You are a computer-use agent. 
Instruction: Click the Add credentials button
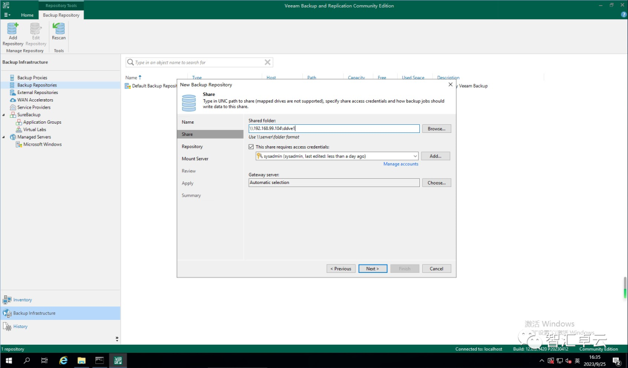pyautogui.click(x=436, y=156)
